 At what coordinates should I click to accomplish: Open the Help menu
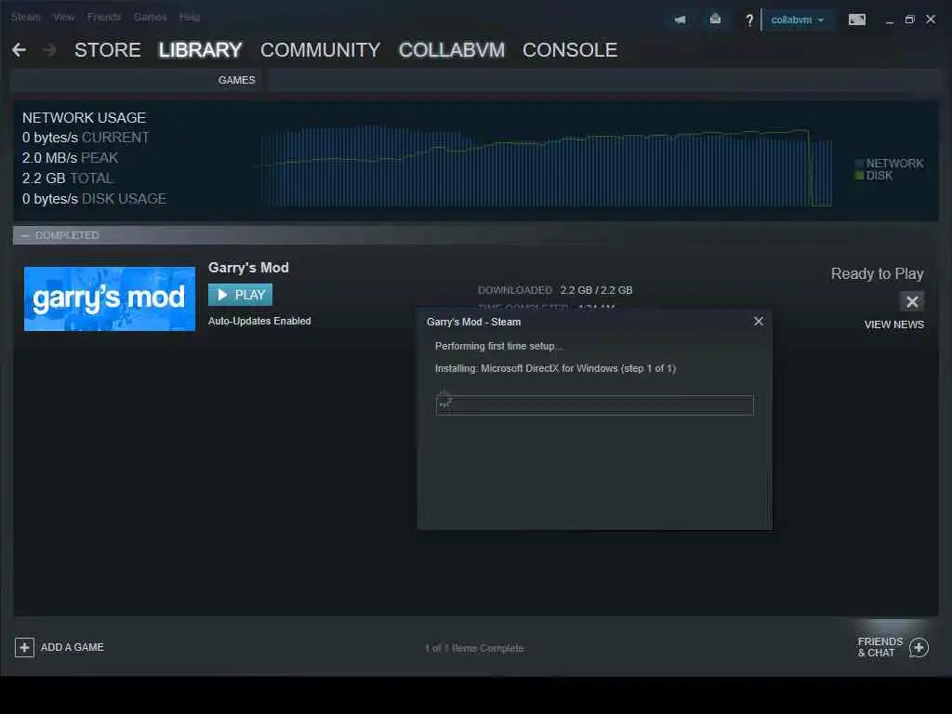[190, 17]
